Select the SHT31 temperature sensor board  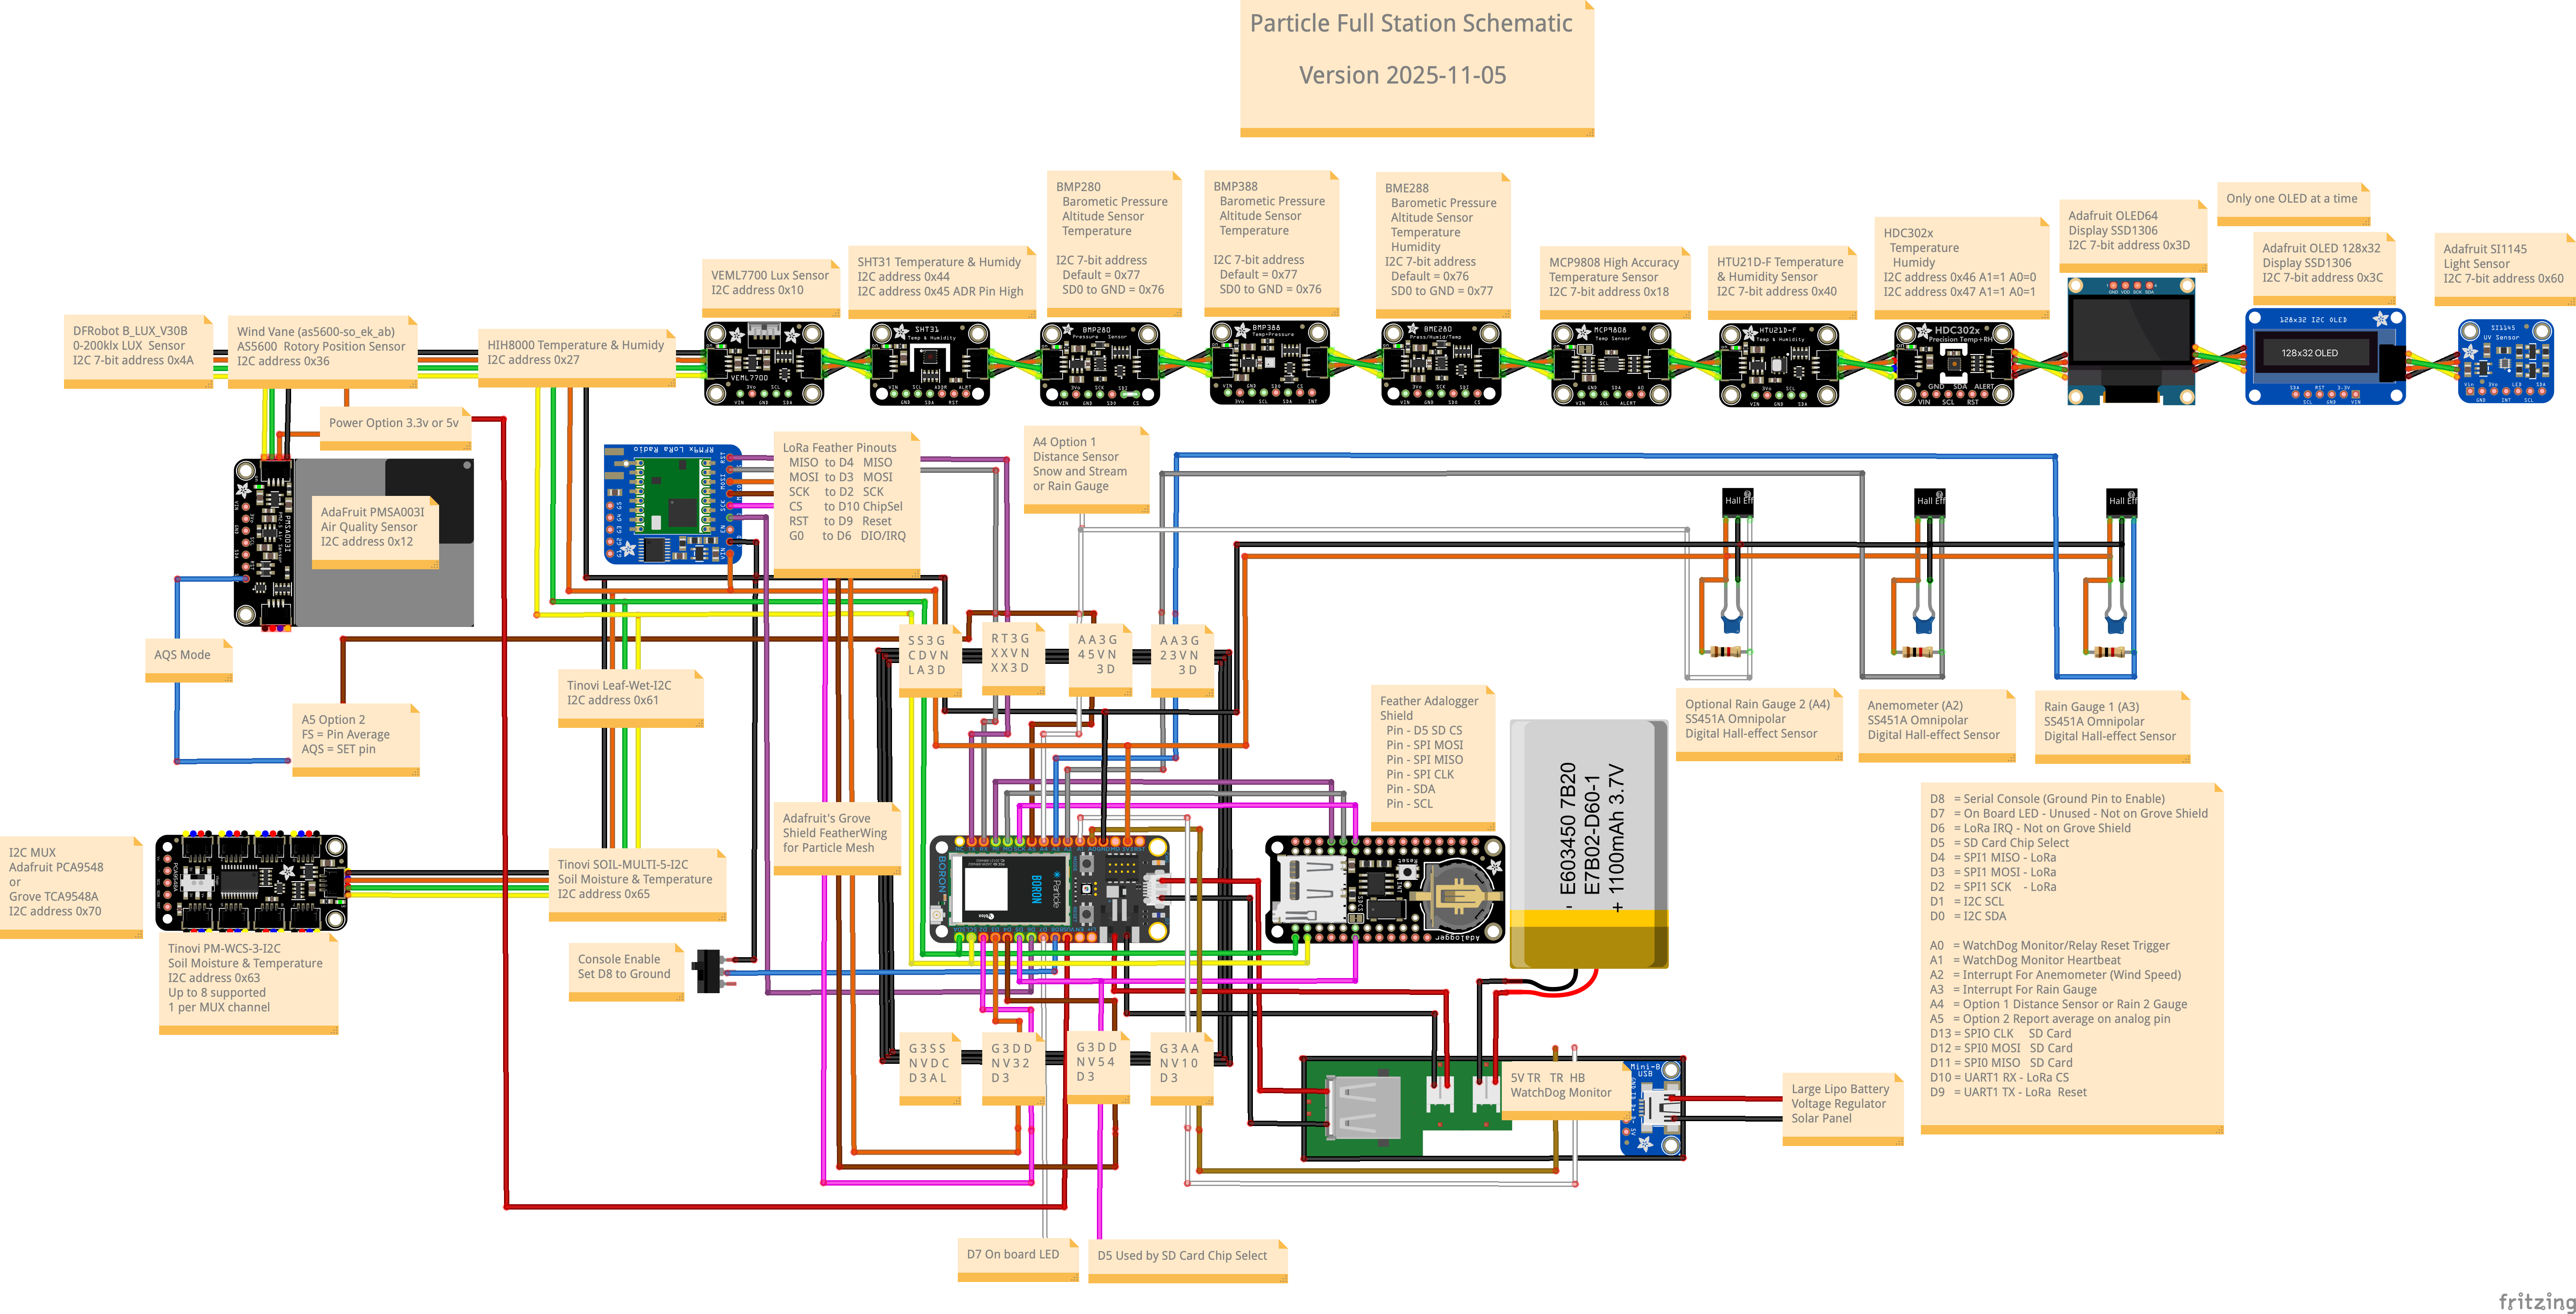tap(929, 362)
